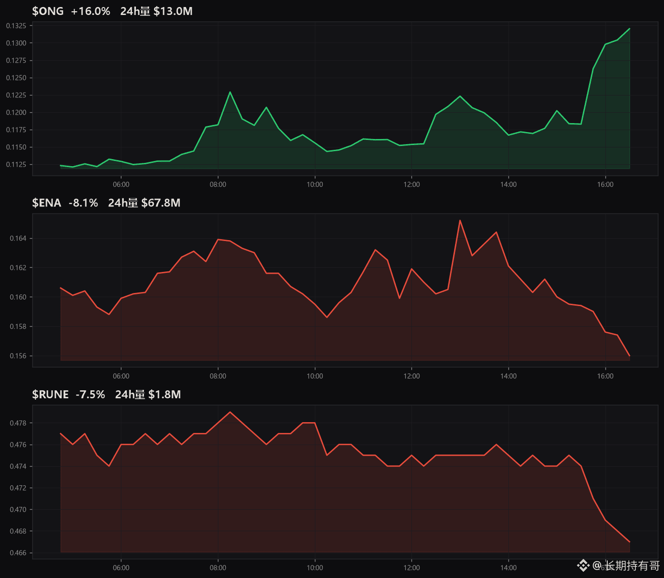The width and height of the screenshot is (664, 578).
Task: Click the 0.466 price label on $RUNE chart
Action: (18, 553)
